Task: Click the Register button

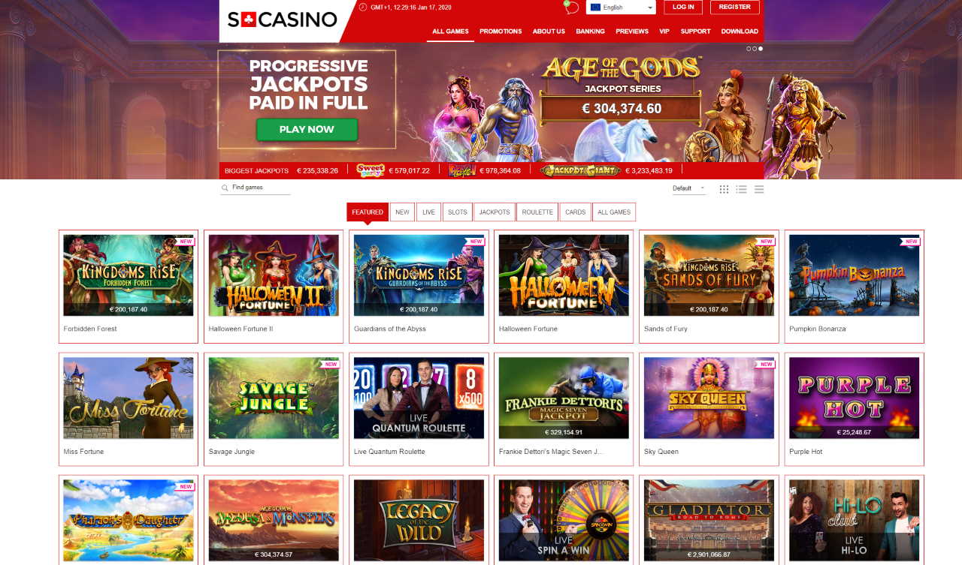Action: pyautogui.click(x=735, y=7)
